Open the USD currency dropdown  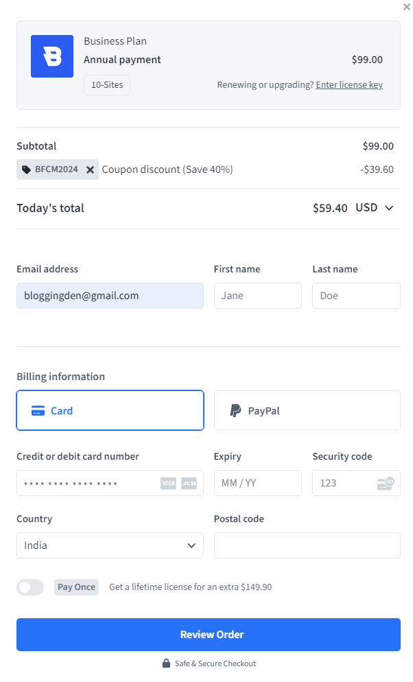tap(375, 207)
